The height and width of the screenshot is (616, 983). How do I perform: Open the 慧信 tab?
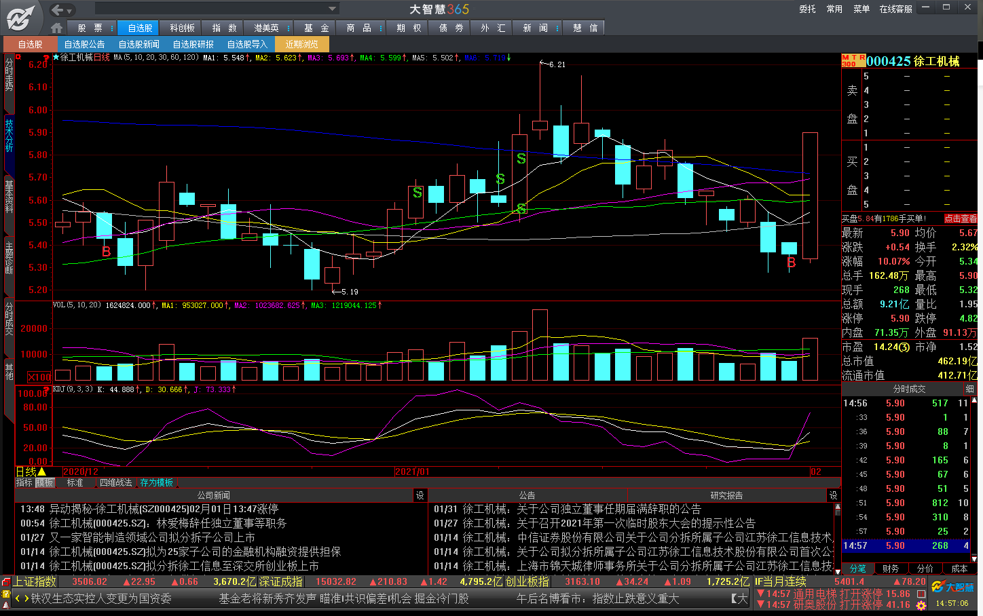[585, 28]
